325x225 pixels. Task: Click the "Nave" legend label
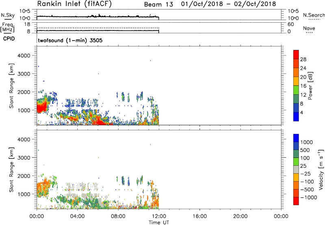click(x=309, y=28)
